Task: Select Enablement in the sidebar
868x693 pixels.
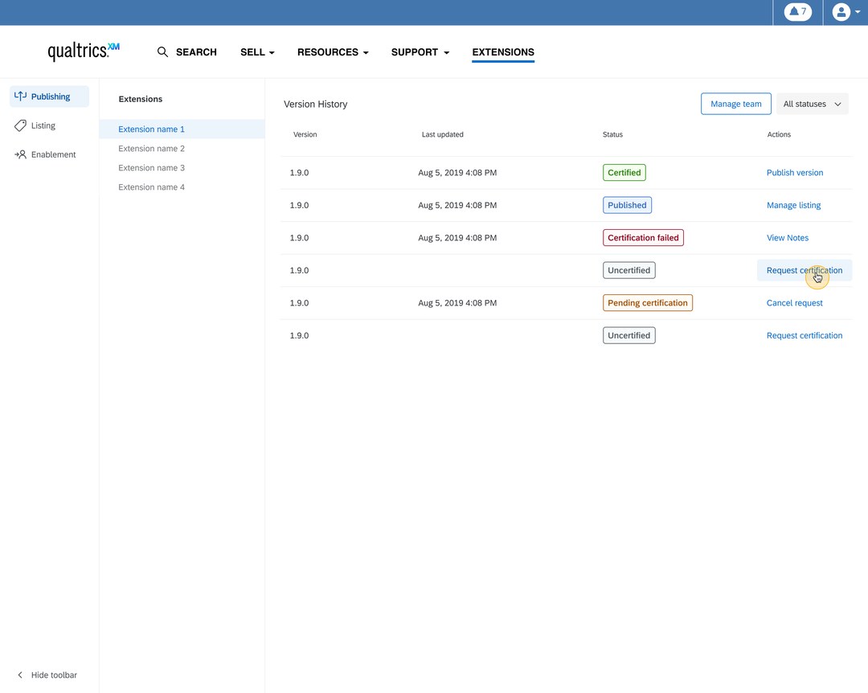Action: [x=53, y=154]
